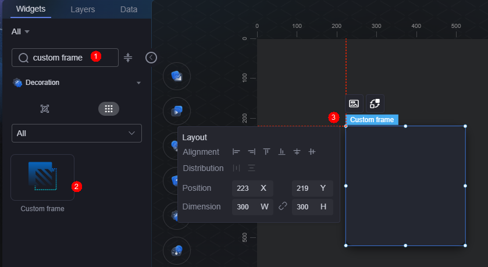Image resolution: width=488 pixels, height=267 pixels.
Task: Click the image button above Custom frame
Action: click(x=354, y=104)
